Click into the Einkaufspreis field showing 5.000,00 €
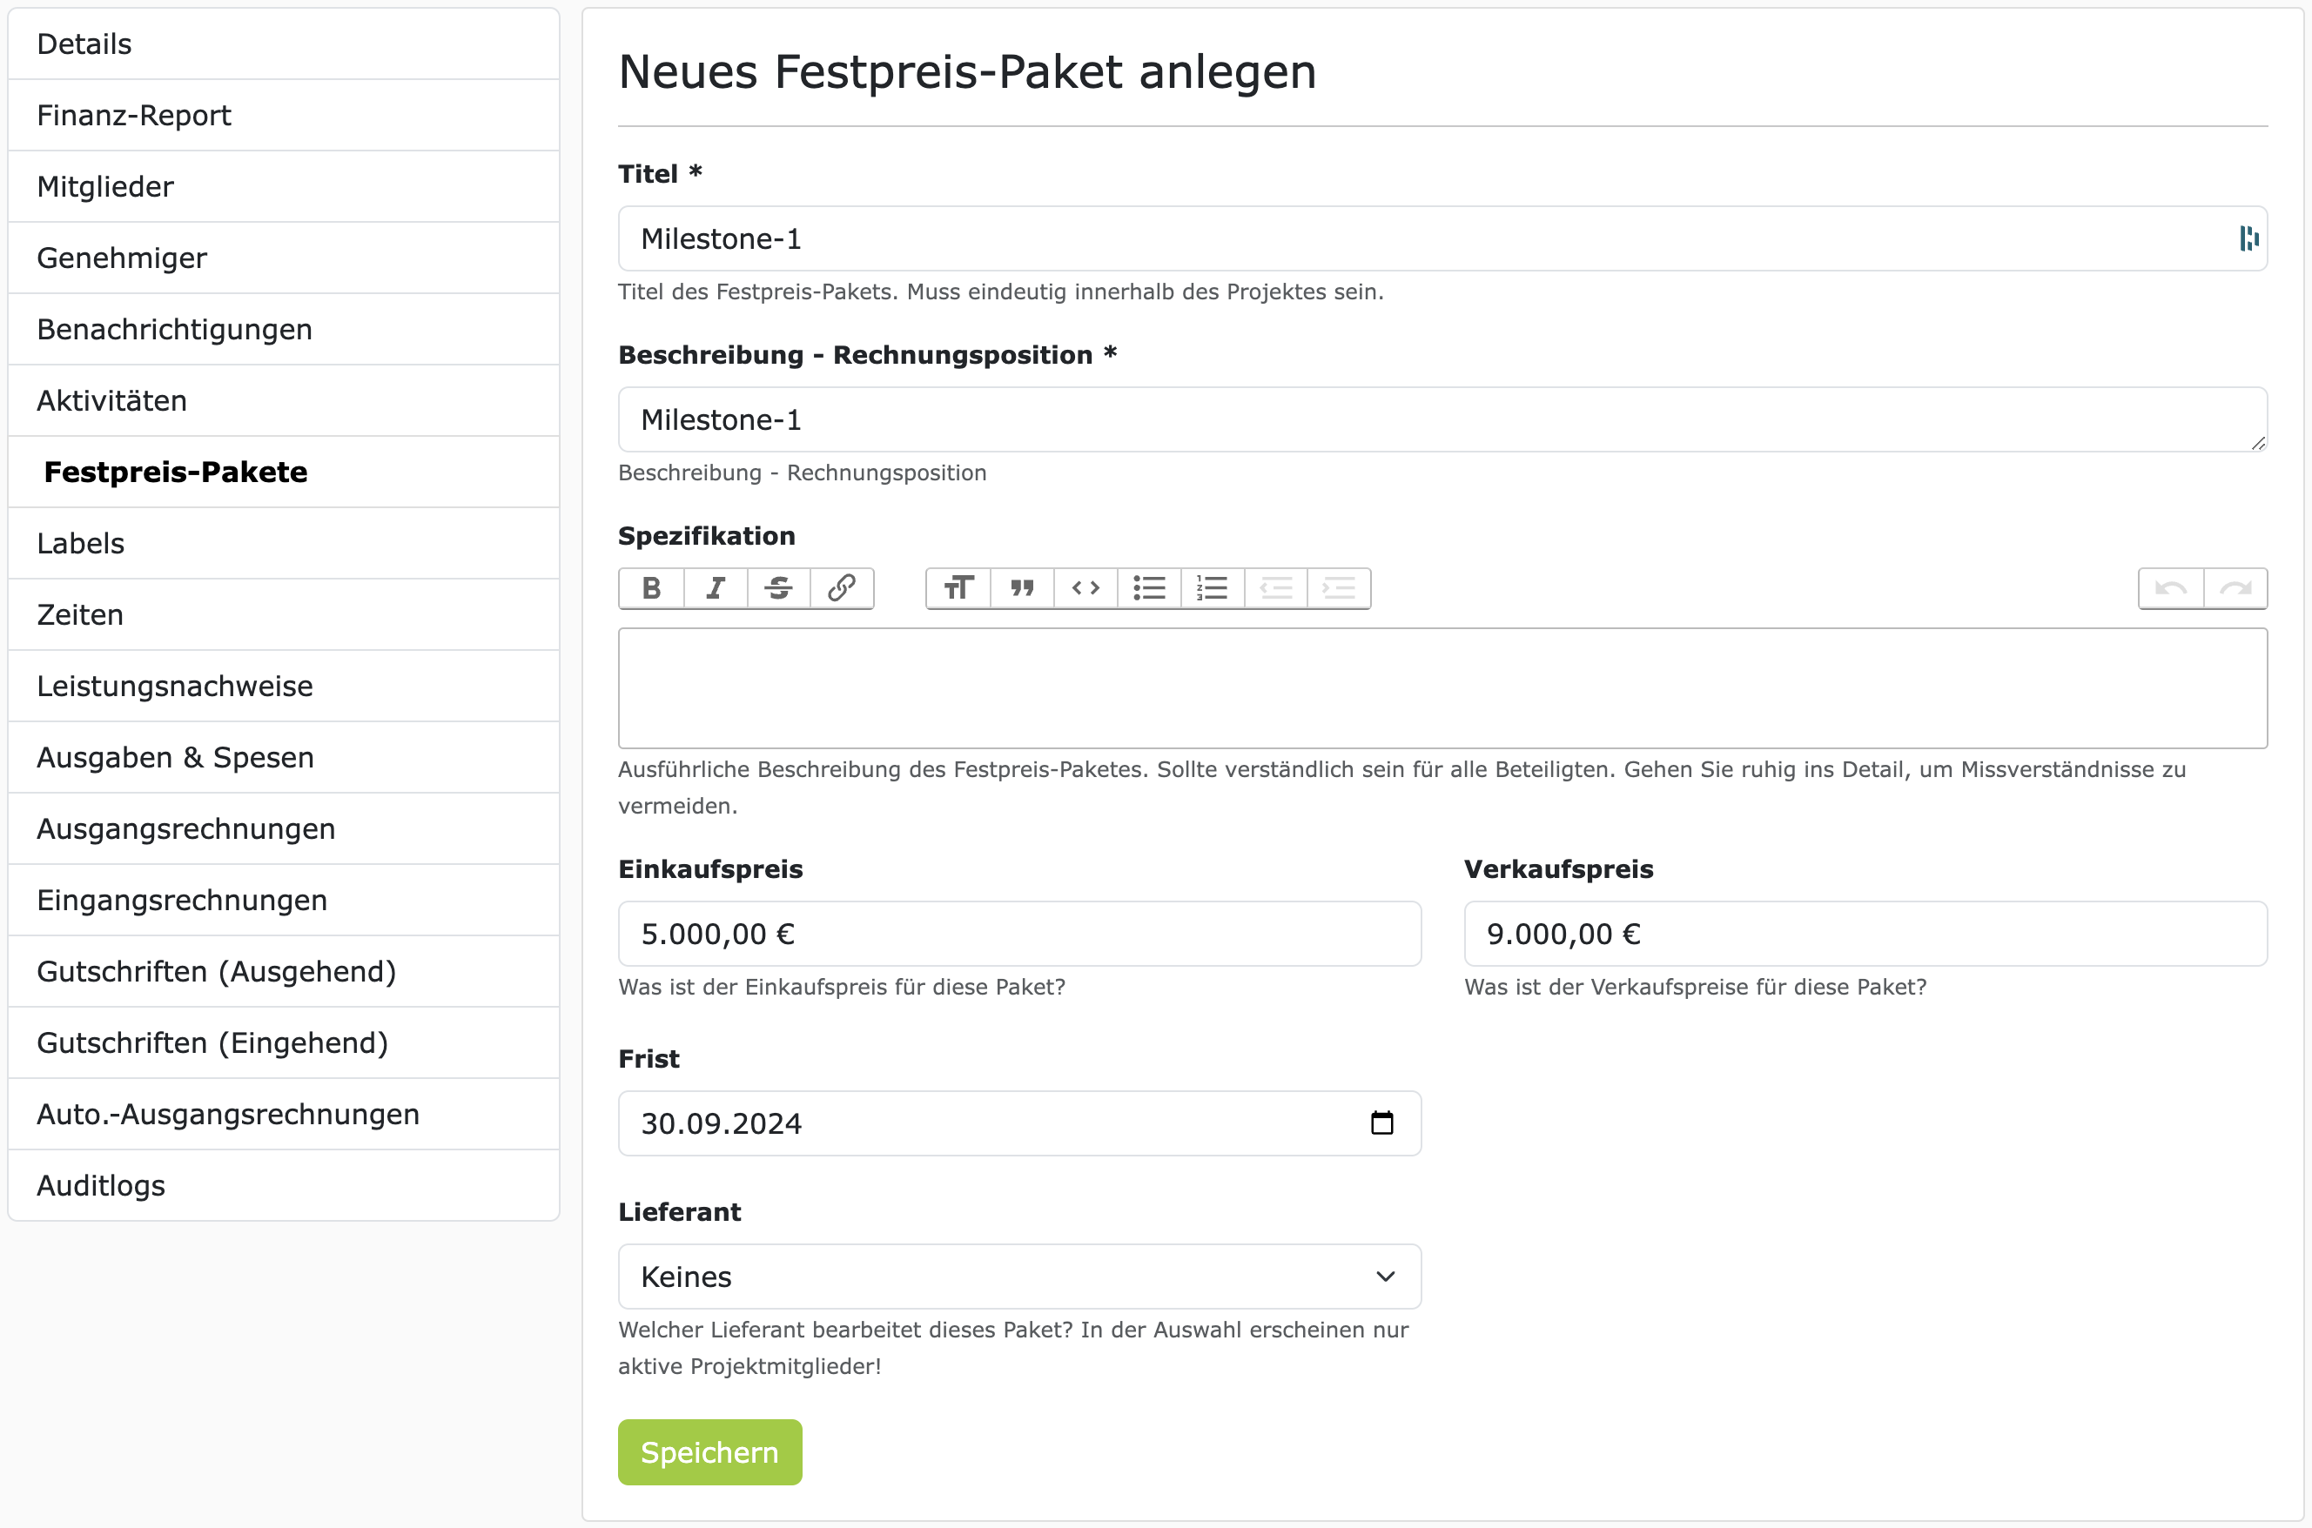Screen dimensions: 2312x1528 point(1018,933)
